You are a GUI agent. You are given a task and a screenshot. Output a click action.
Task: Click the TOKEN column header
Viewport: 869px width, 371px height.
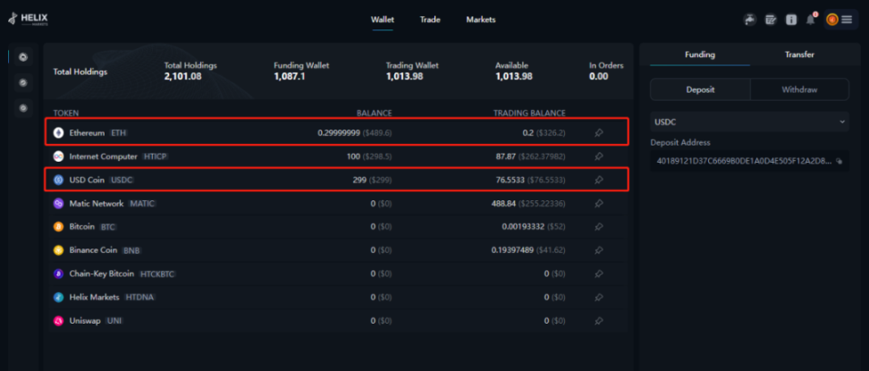pyautogui.click(x=66, y=114)
